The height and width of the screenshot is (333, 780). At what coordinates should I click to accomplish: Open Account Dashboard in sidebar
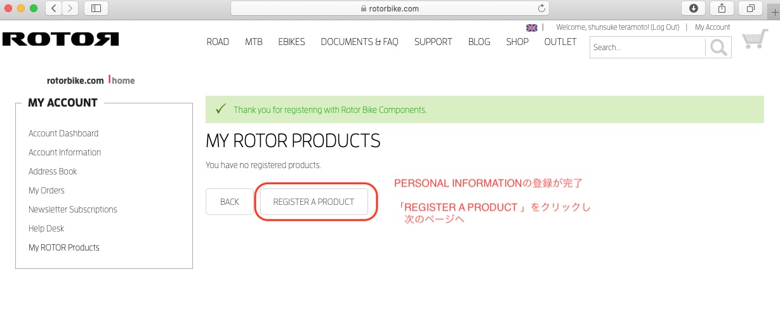click(x=63, y=133)
